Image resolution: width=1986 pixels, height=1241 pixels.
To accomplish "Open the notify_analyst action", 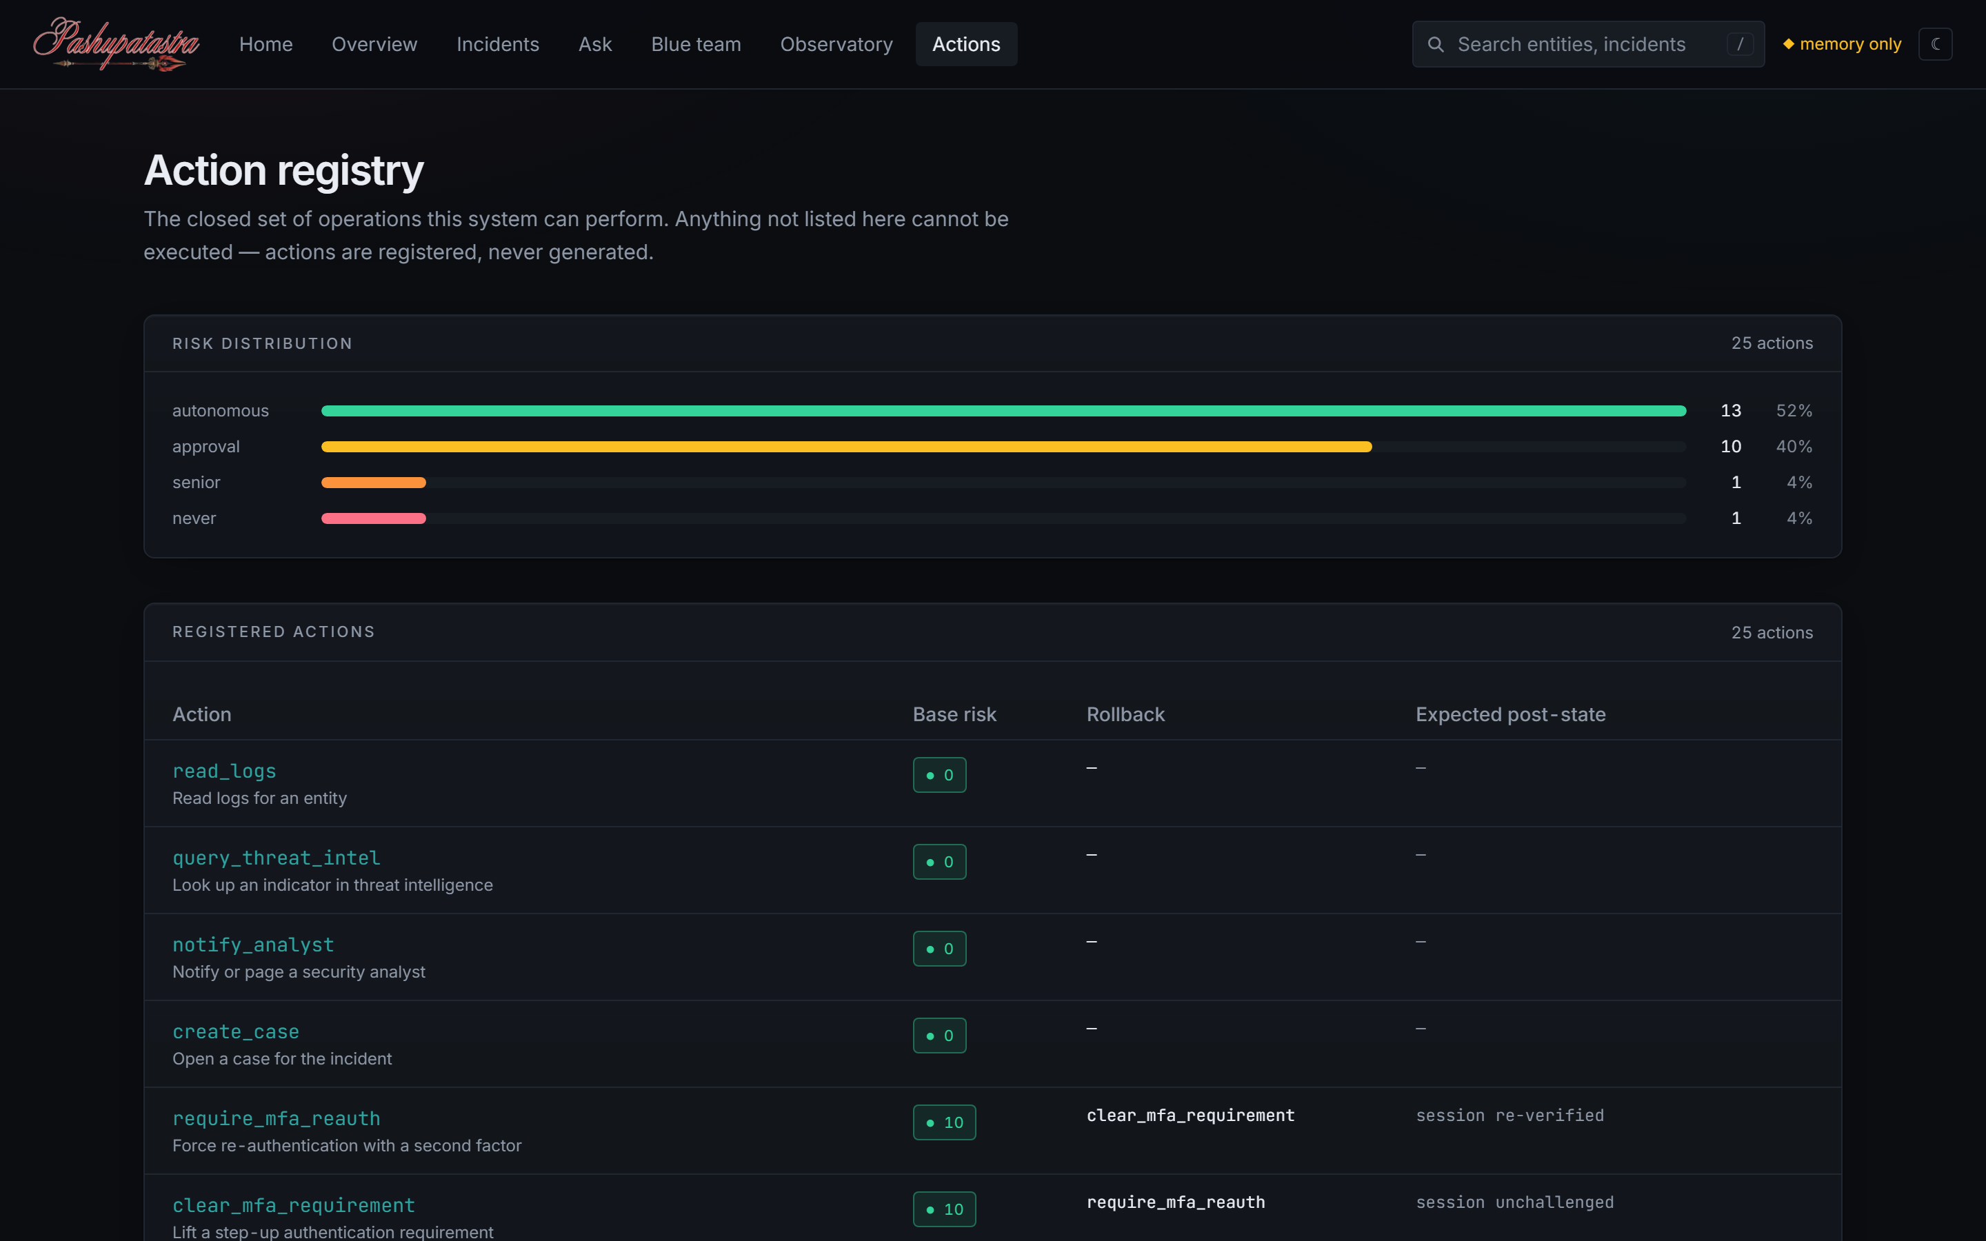I will tap(254, 945).
